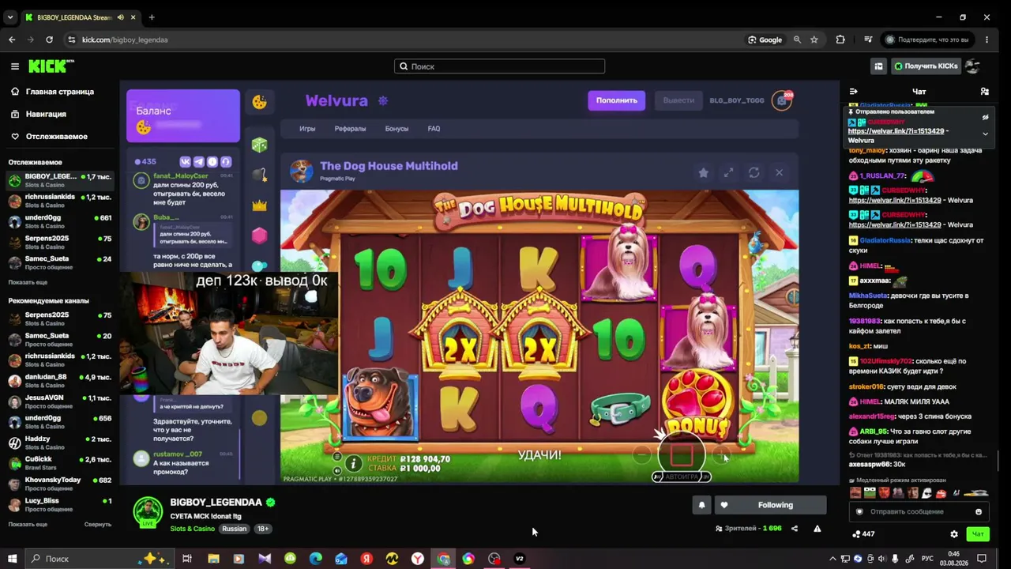Screen dimensions: 1011x569
Task: Open the drops inventory icon beside Получить KICKs
Action: point(878,66)
